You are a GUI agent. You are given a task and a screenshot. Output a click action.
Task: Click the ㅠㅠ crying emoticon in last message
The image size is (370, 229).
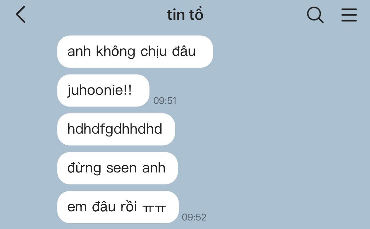click(x=154, y=208)
